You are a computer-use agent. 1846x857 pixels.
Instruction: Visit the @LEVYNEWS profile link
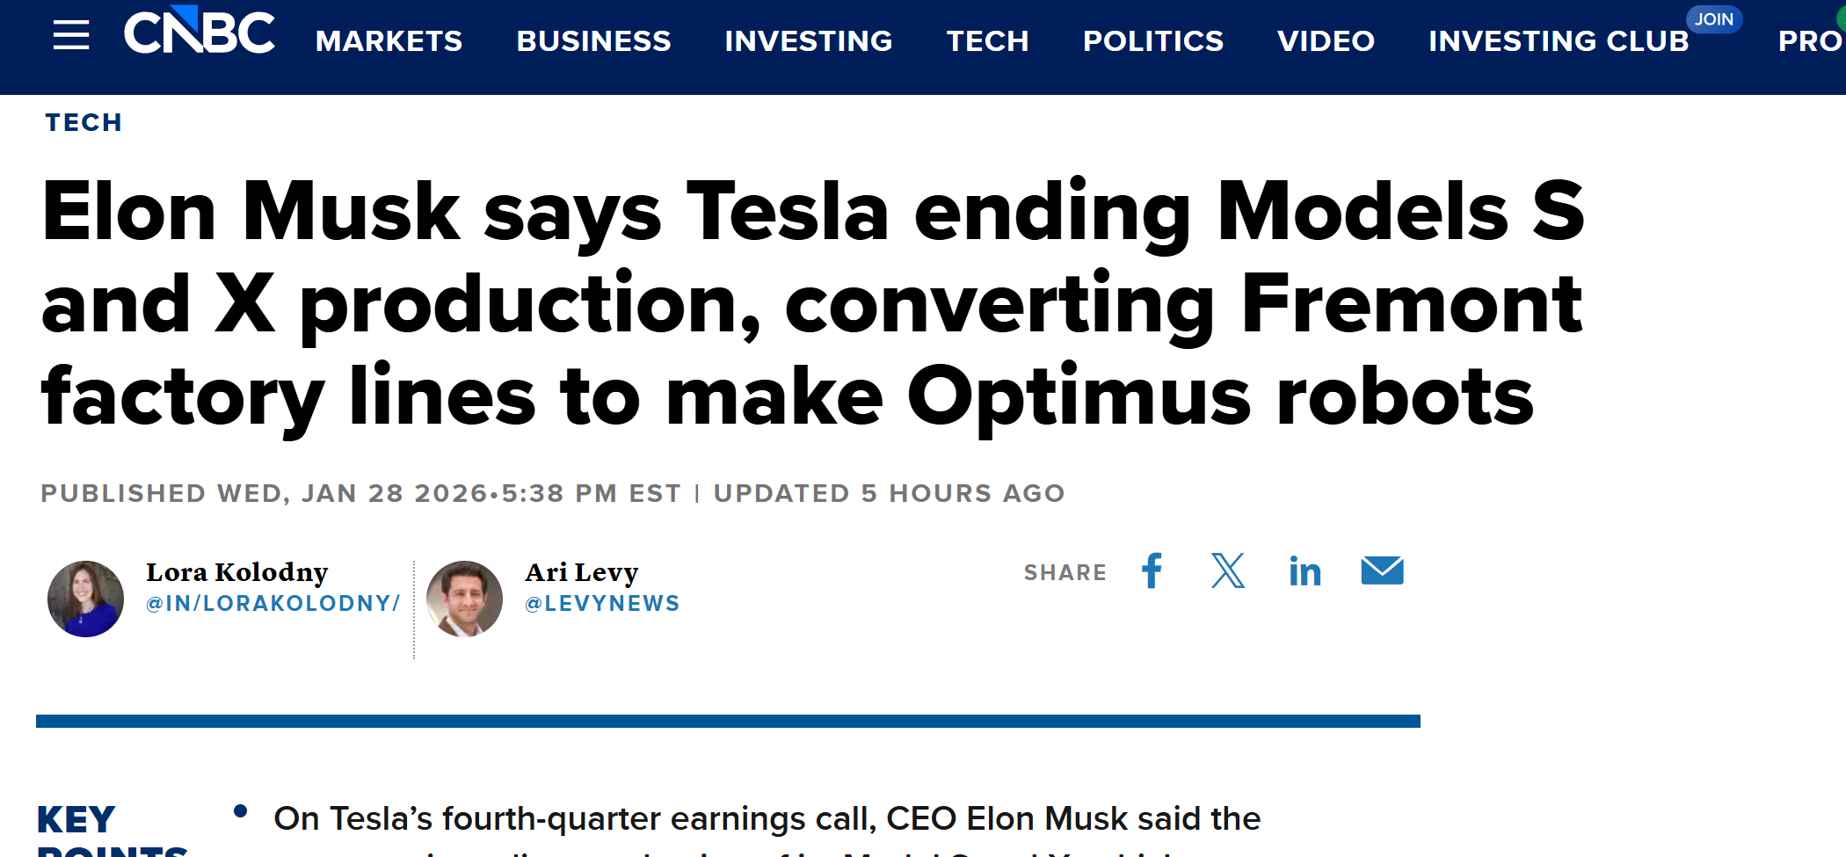pyautogui.click(x=602, y=604)
